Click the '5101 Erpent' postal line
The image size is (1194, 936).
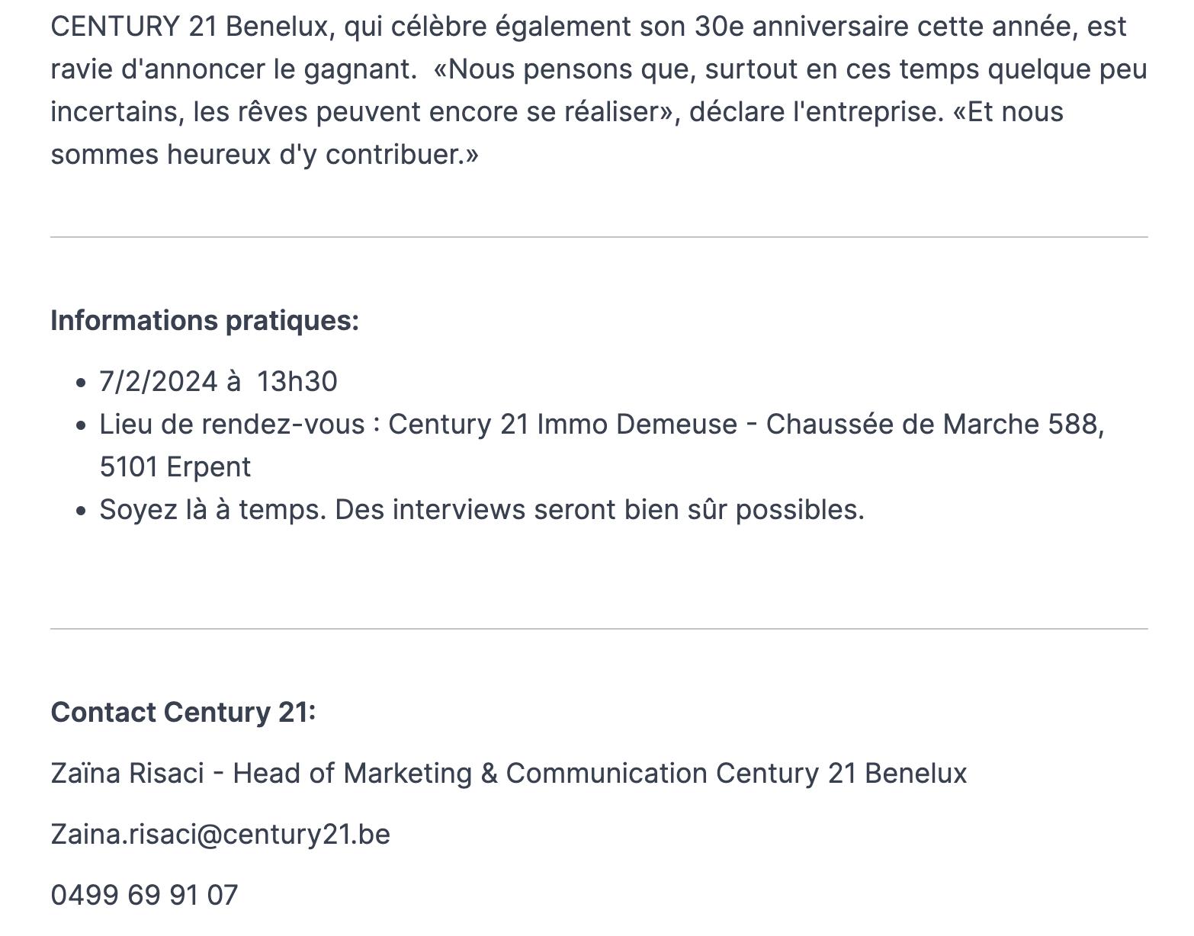pos(175,467)
